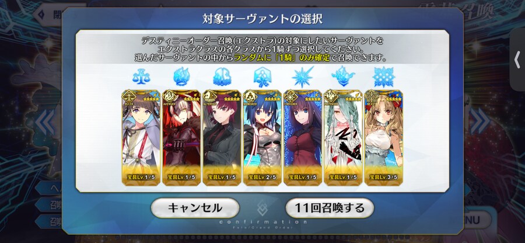Viewport: 525px width, 243px height.
Task: Select the Alter Ego class icon
Action: [x=222, y=77]
